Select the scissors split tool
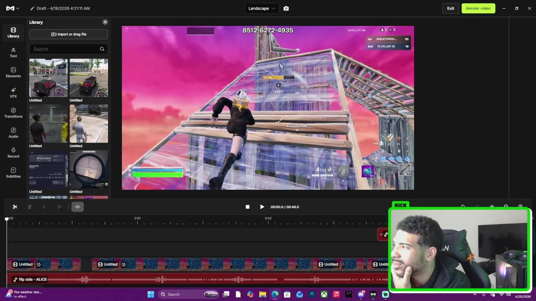Screen dimensions: 536x301 click(x=15, y=207)
